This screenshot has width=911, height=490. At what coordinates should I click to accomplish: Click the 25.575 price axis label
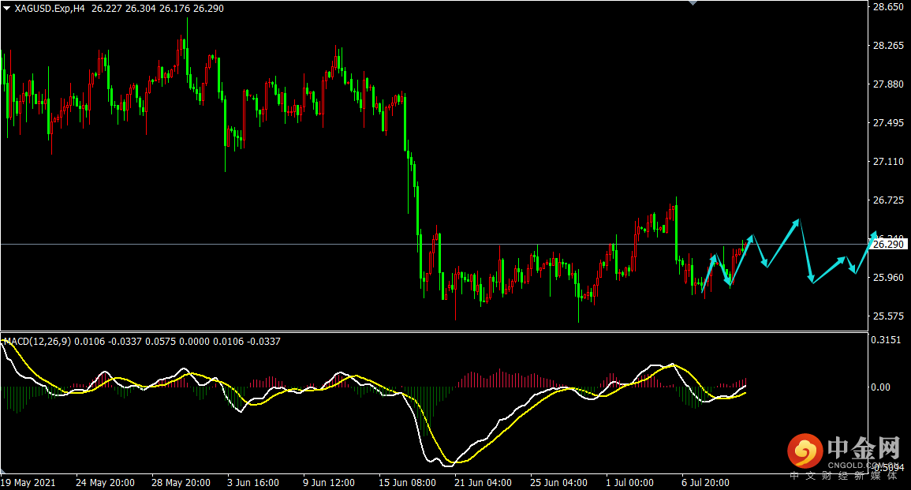[887, 316]
